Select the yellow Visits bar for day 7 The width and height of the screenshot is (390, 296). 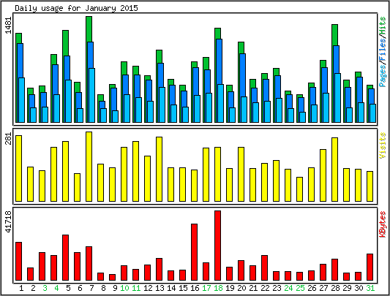coord(89,167)
